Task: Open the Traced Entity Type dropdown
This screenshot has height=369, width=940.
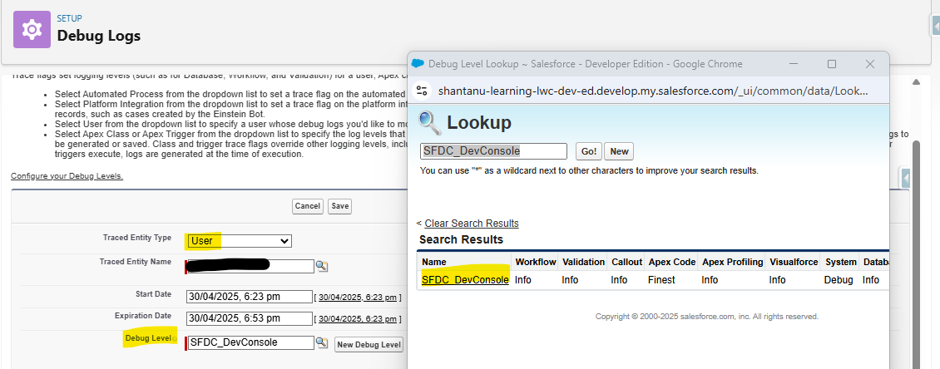Action: [x=239, y=241]
